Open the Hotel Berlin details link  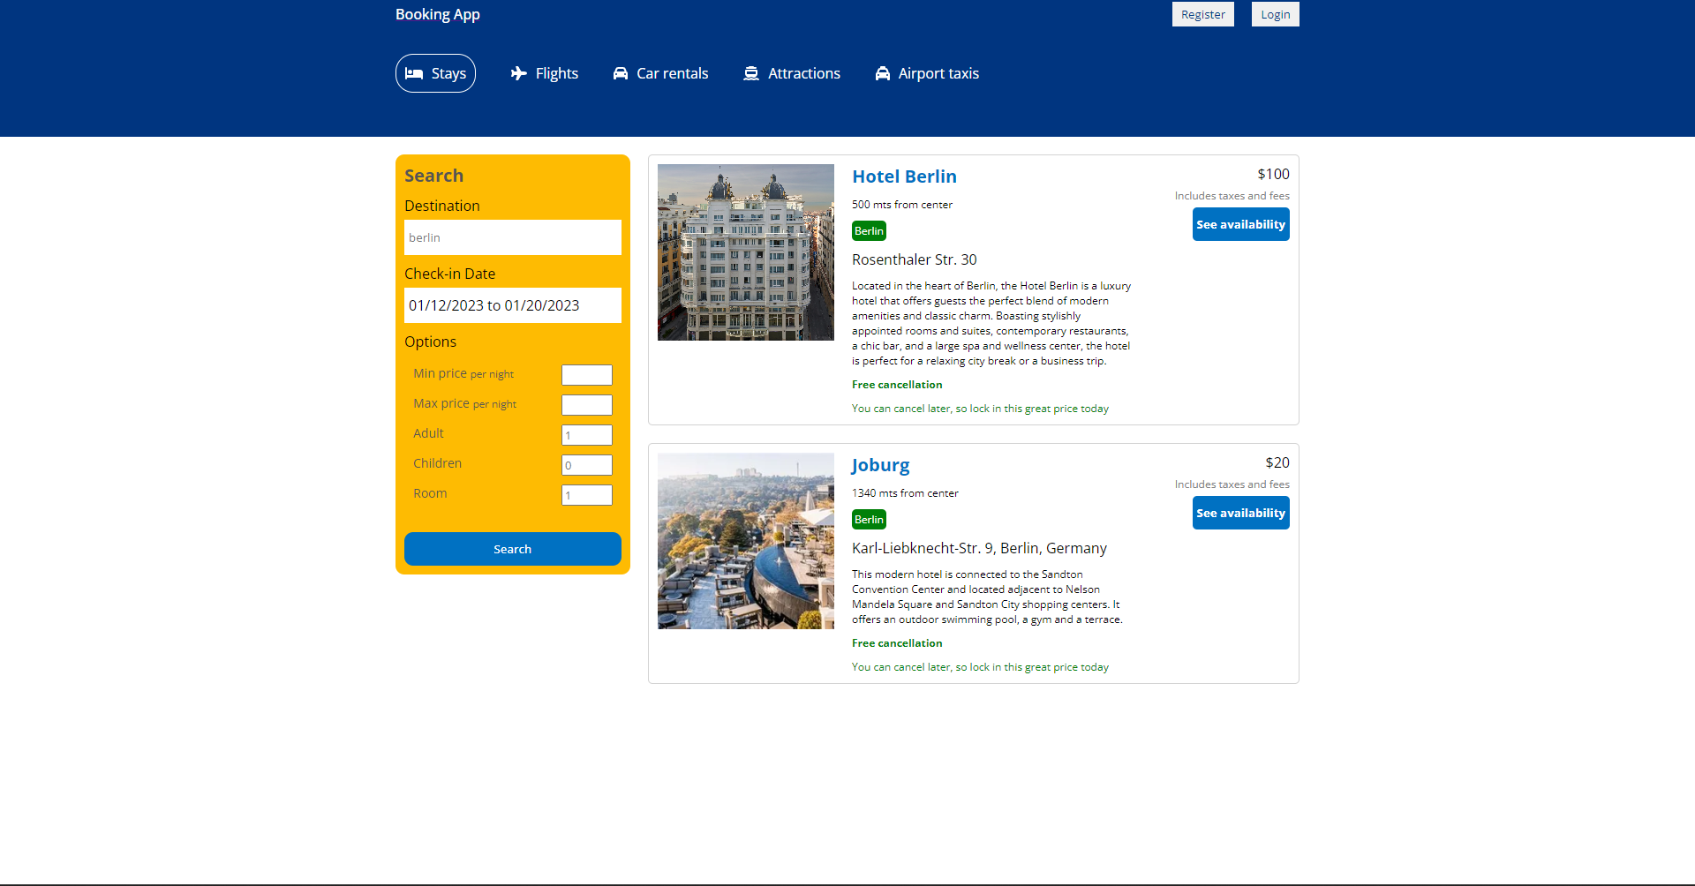pos(903,176)
